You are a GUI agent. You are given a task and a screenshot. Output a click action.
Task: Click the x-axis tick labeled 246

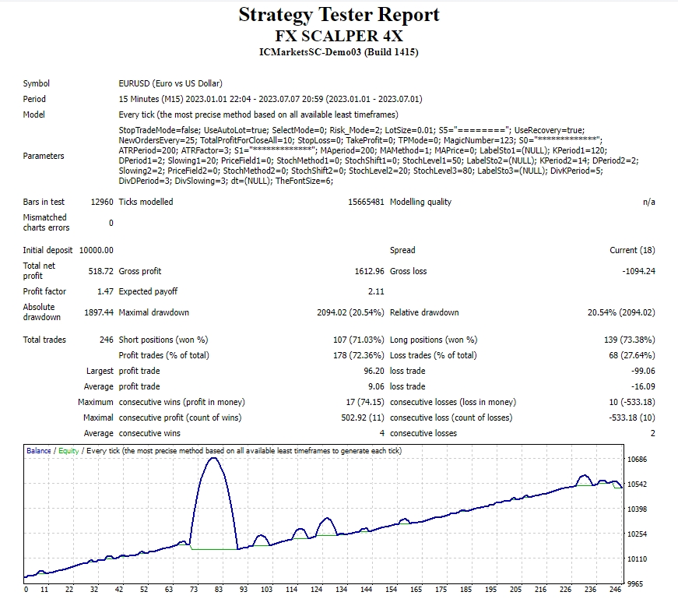click(615, 589)
